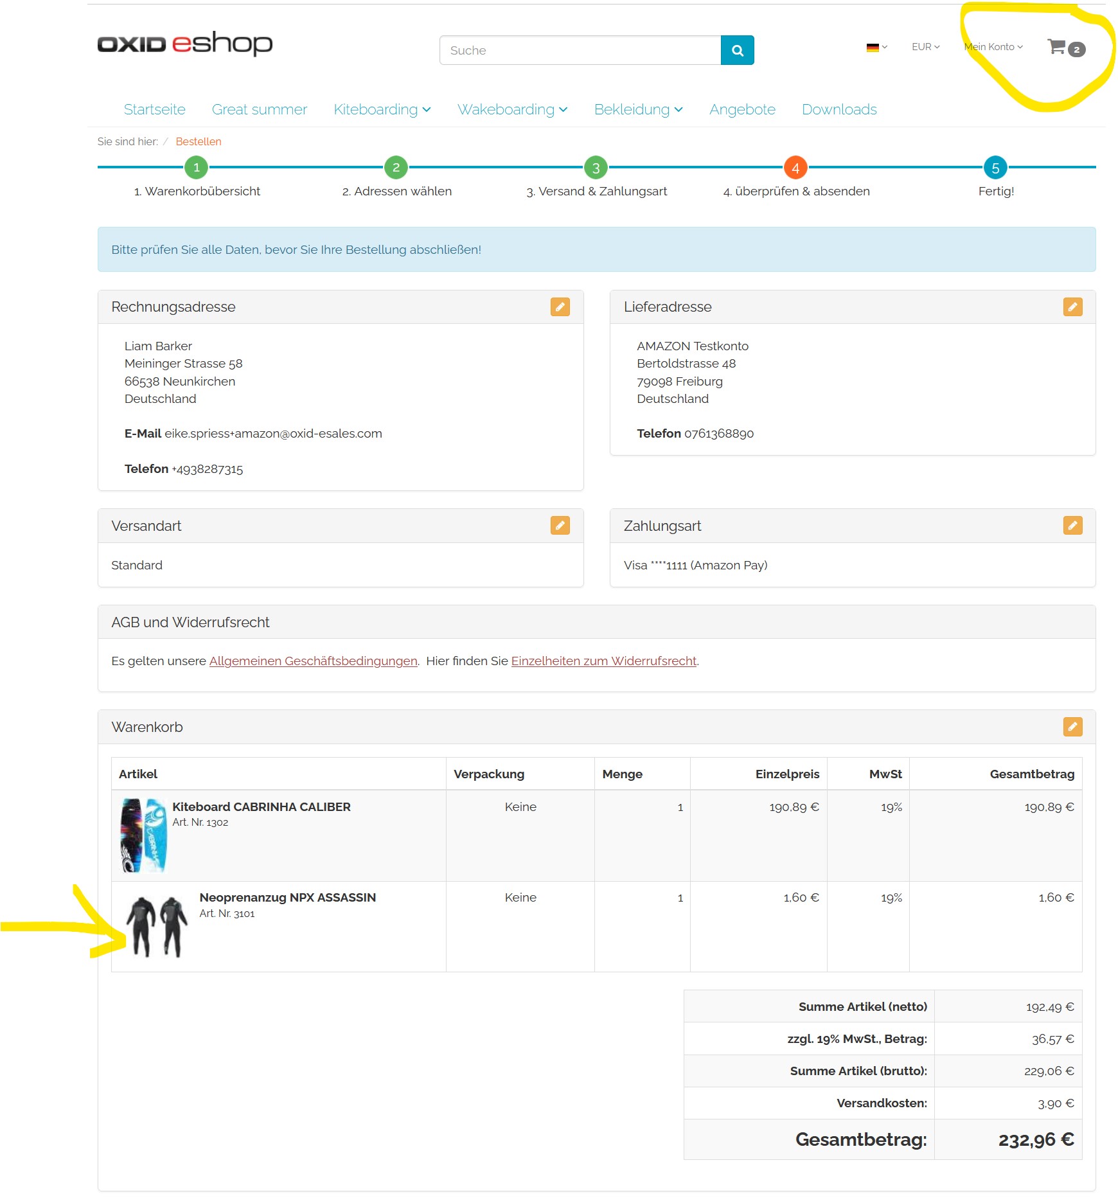Expand the Kiteboarding menu
Image resolution: width=1118 pixels, height=1203 pixels.
[x=382, y=110]
